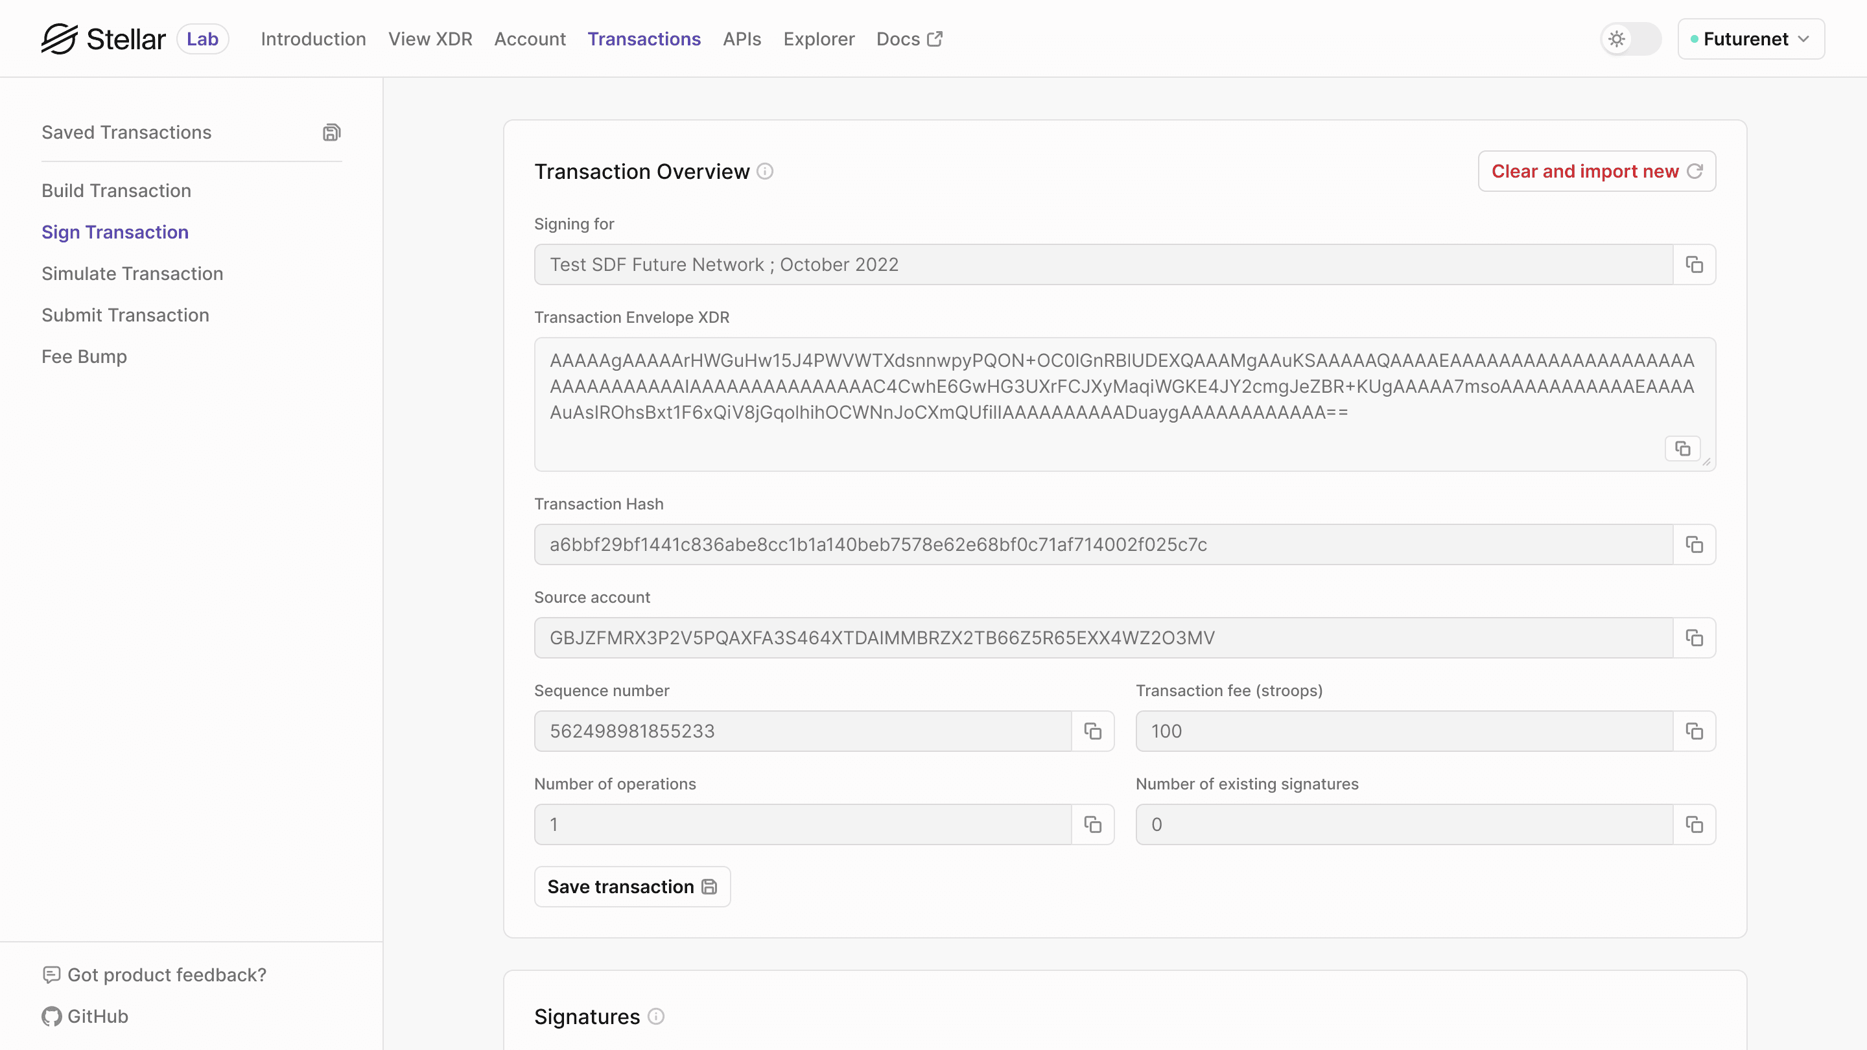Open the APIs tab
Viewport: 1867px width, 1050px height.
pyautogui.click(x=742, y=39)
